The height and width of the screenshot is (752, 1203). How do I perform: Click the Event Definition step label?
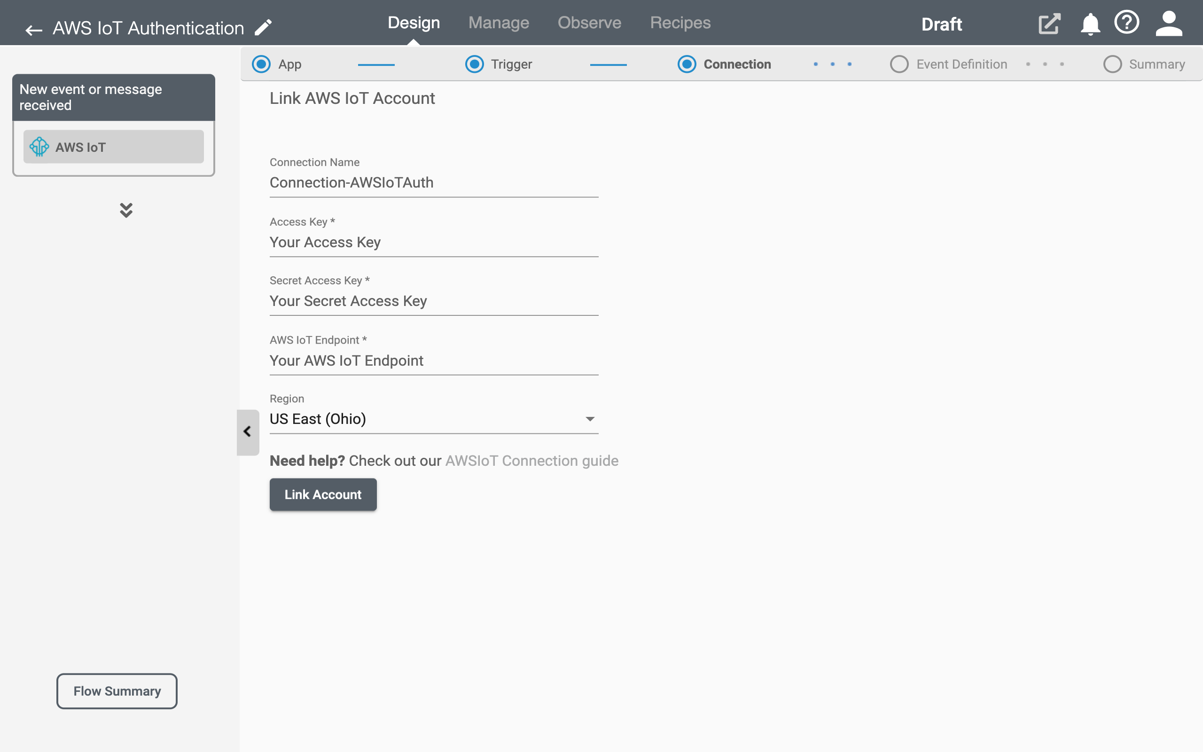click(961, 64)
